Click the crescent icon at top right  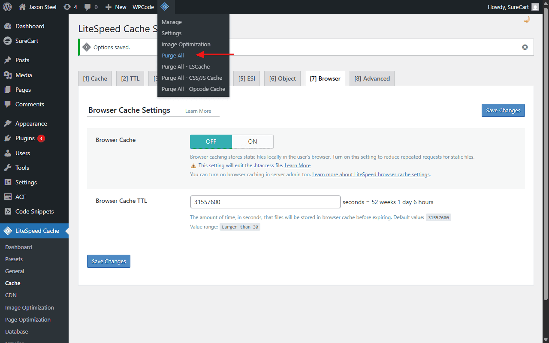[527, 20]
